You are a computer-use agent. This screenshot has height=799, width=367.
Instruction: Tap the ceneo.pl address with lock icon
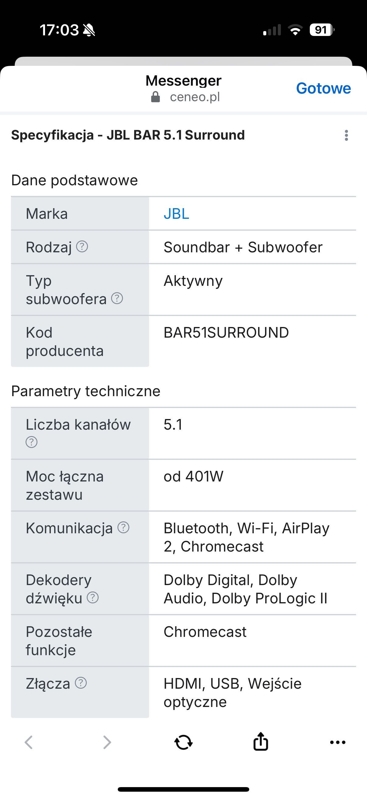(185, 97)
